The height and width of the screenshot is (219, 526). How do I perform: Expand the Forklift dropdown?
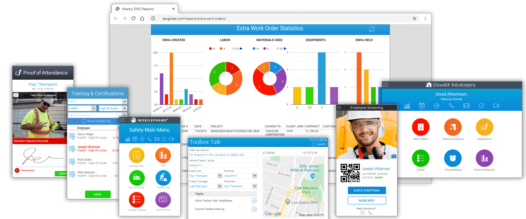click(93, 108)
